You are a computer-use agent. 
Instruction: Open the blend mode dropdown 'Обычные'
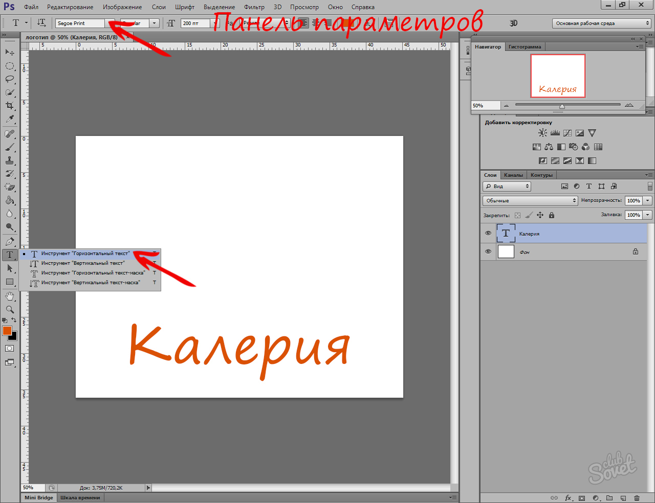[x=530, y=200]
